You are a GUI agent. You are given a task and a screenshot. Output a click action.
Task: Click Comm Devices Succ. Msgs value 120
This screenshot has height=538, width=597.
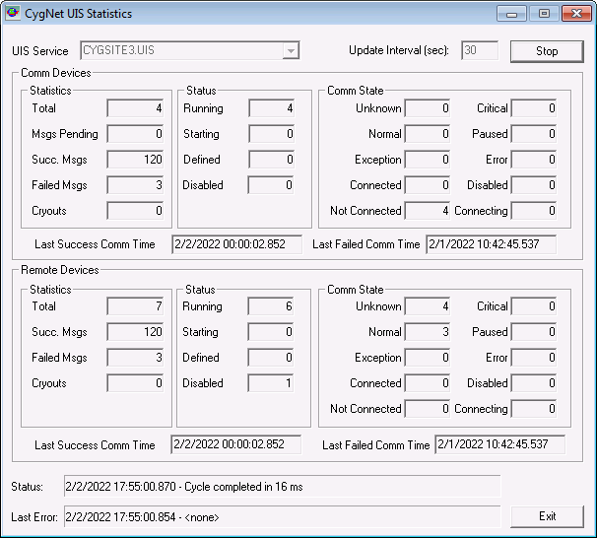point(135,160)
